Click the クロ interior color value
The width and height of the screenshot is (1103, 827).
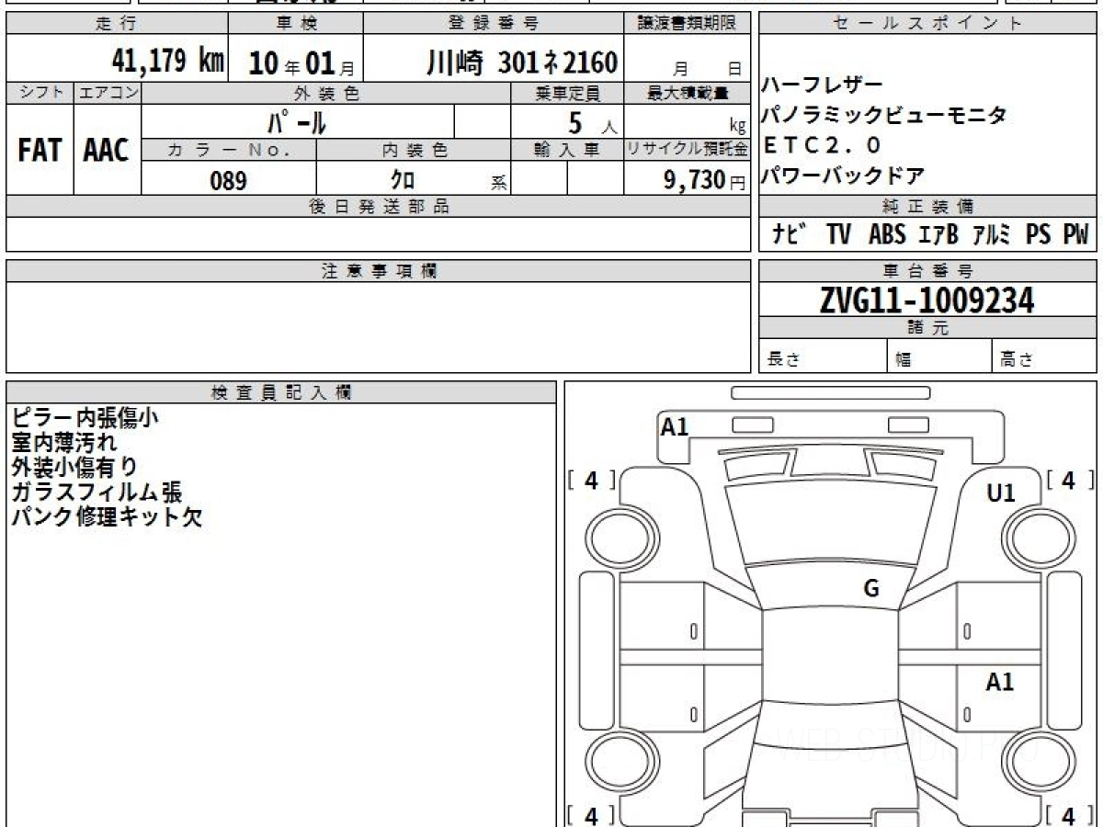403,180
